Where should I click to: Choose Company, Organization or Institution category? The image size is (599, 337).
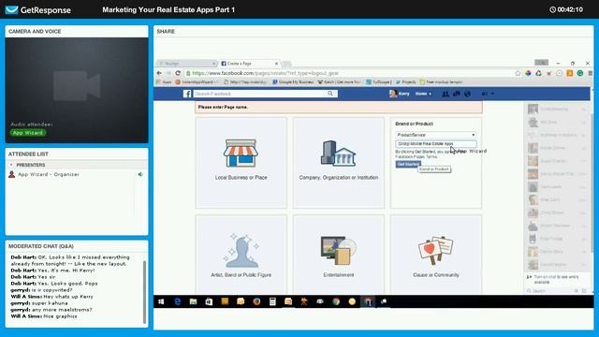339,163
